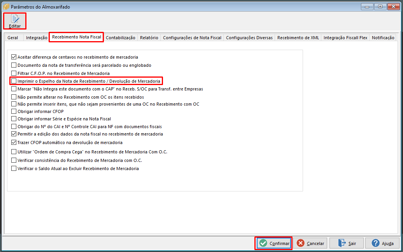Click the Sair exit button
Image resolution: width=403 pixels, height=252 pixels.
tap(347, 243)
